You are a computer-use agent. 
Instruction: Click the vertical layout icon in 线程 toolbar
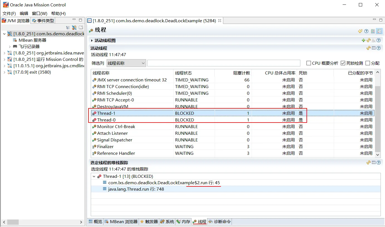(373, 31)
